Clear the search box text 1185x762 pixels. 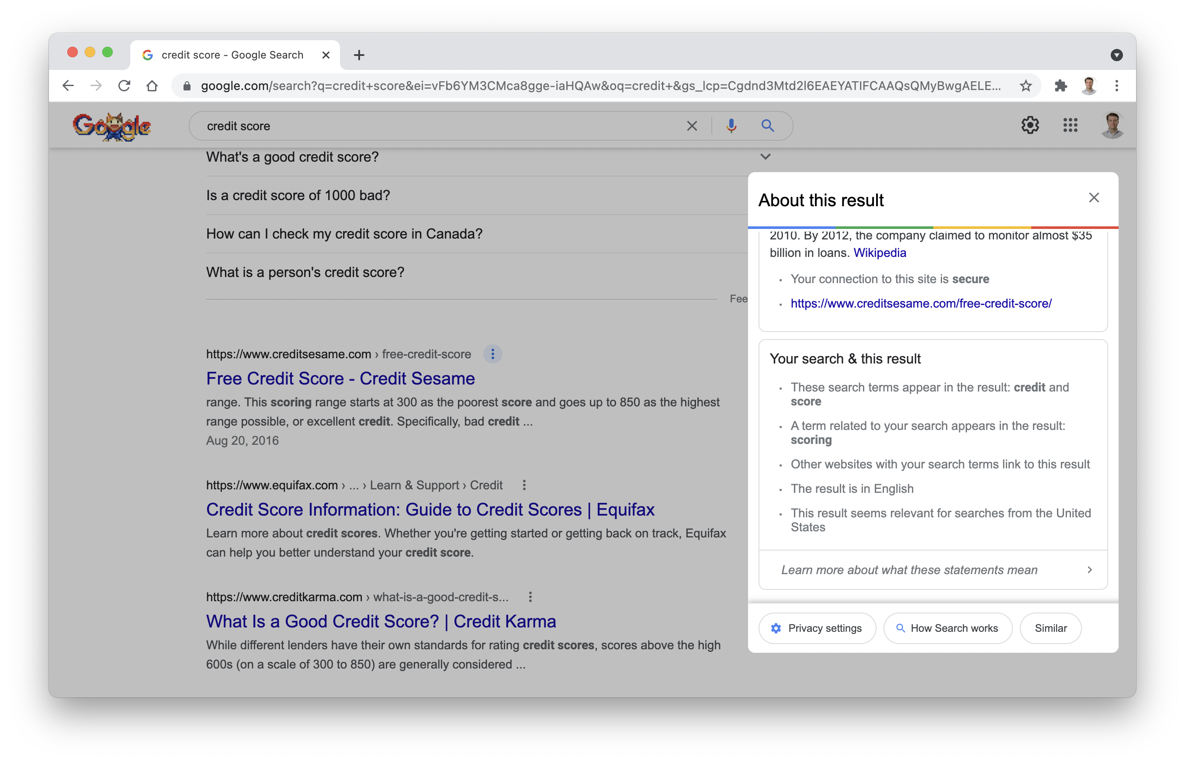click(692, 126)
